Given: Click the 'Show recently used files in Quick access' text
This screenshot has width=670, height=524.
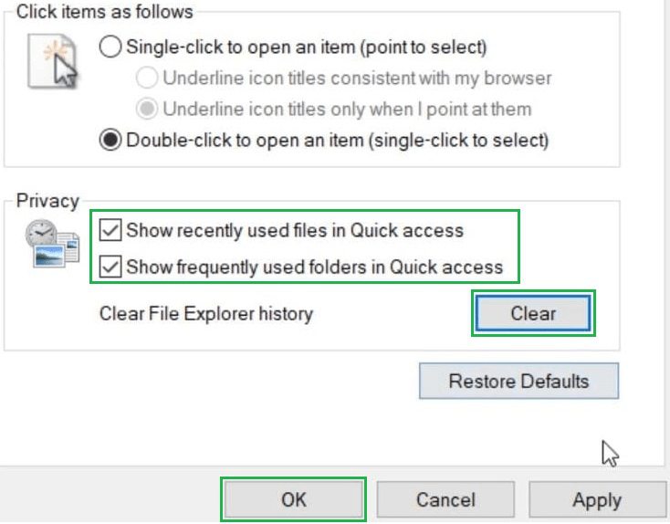Looking at the screenshot, I should coord(295,230).
